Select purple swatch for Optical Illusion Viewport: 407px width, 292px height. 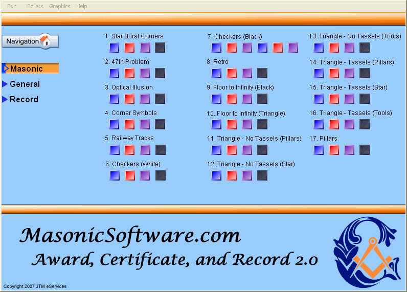[x=145, y=99]
